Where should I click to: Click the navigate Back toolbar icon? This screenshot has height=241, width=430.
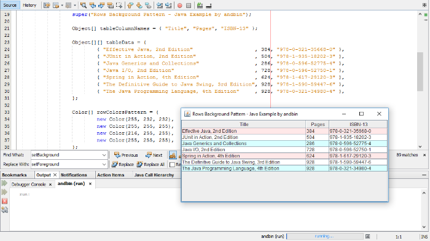click(x=56, y=5)
